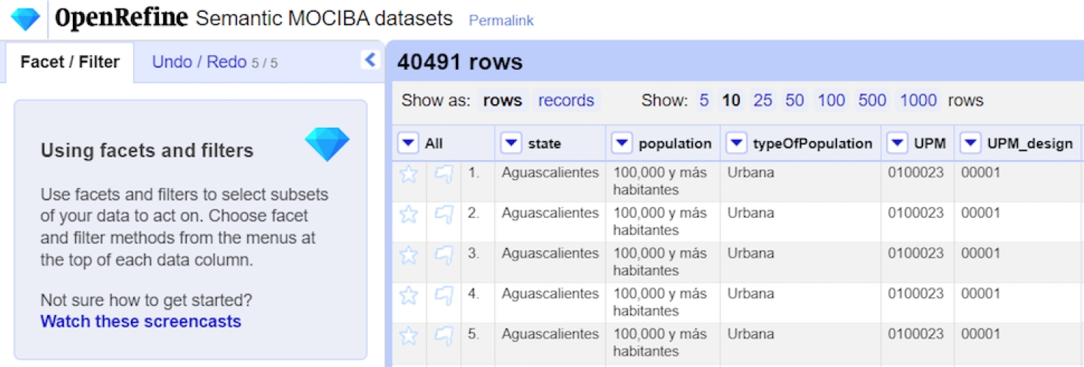Switch view to rows mode
1084x367 pixels.
coord(502,101)
